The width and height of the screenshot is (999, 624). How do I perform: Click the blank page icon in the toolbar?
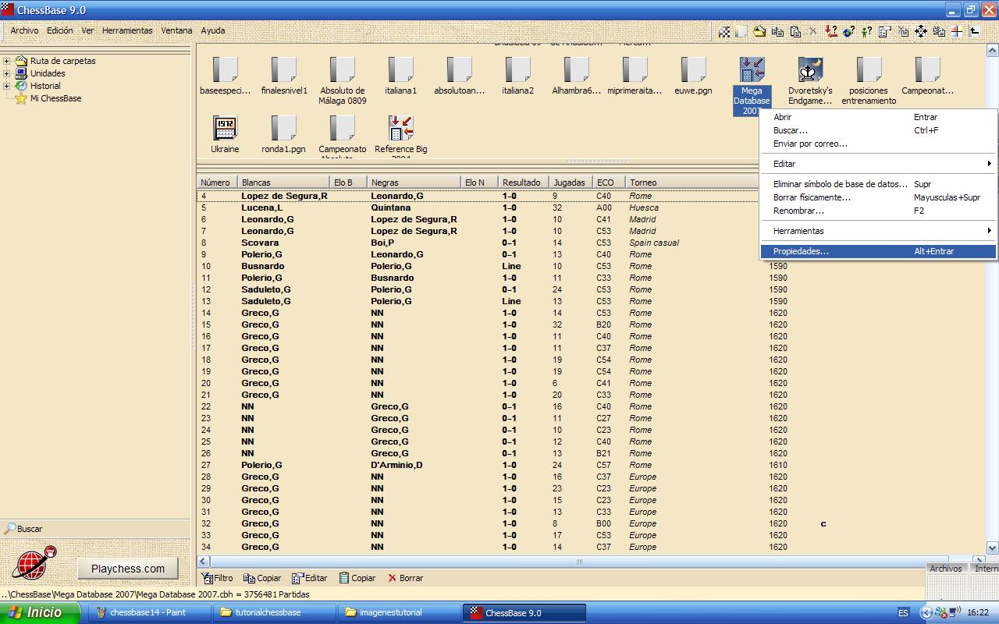coord(741,31)
